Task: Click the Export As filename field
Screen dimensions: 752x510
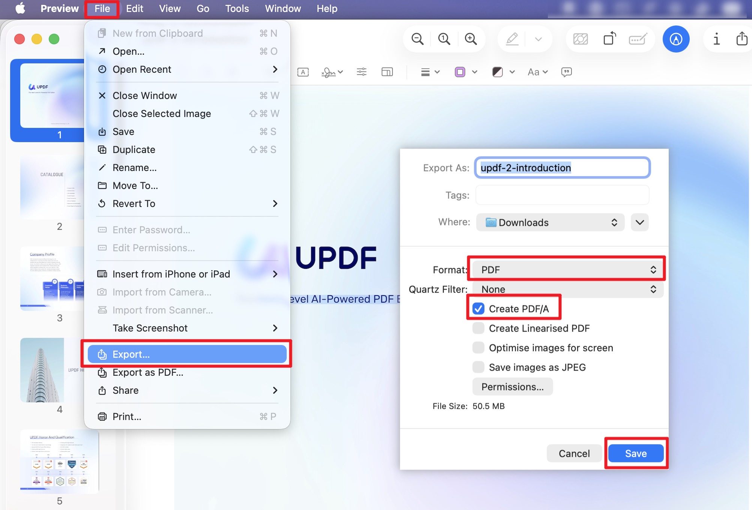Action: [562, 168]
